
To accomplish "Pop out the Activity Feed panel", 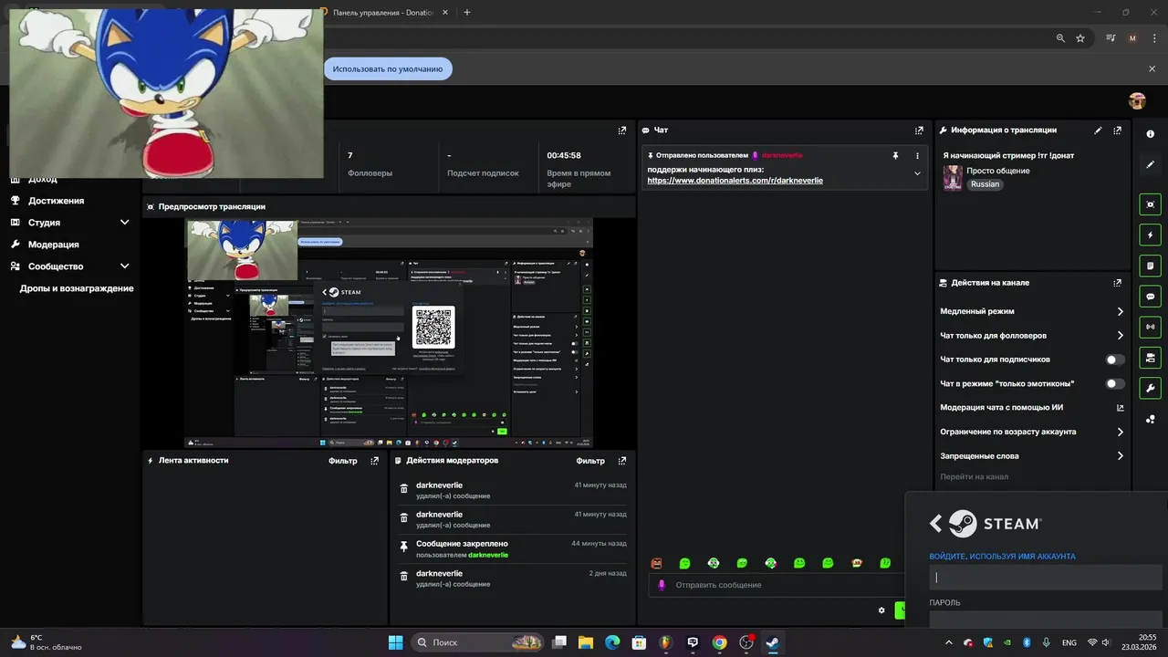I will pos(374,461).
